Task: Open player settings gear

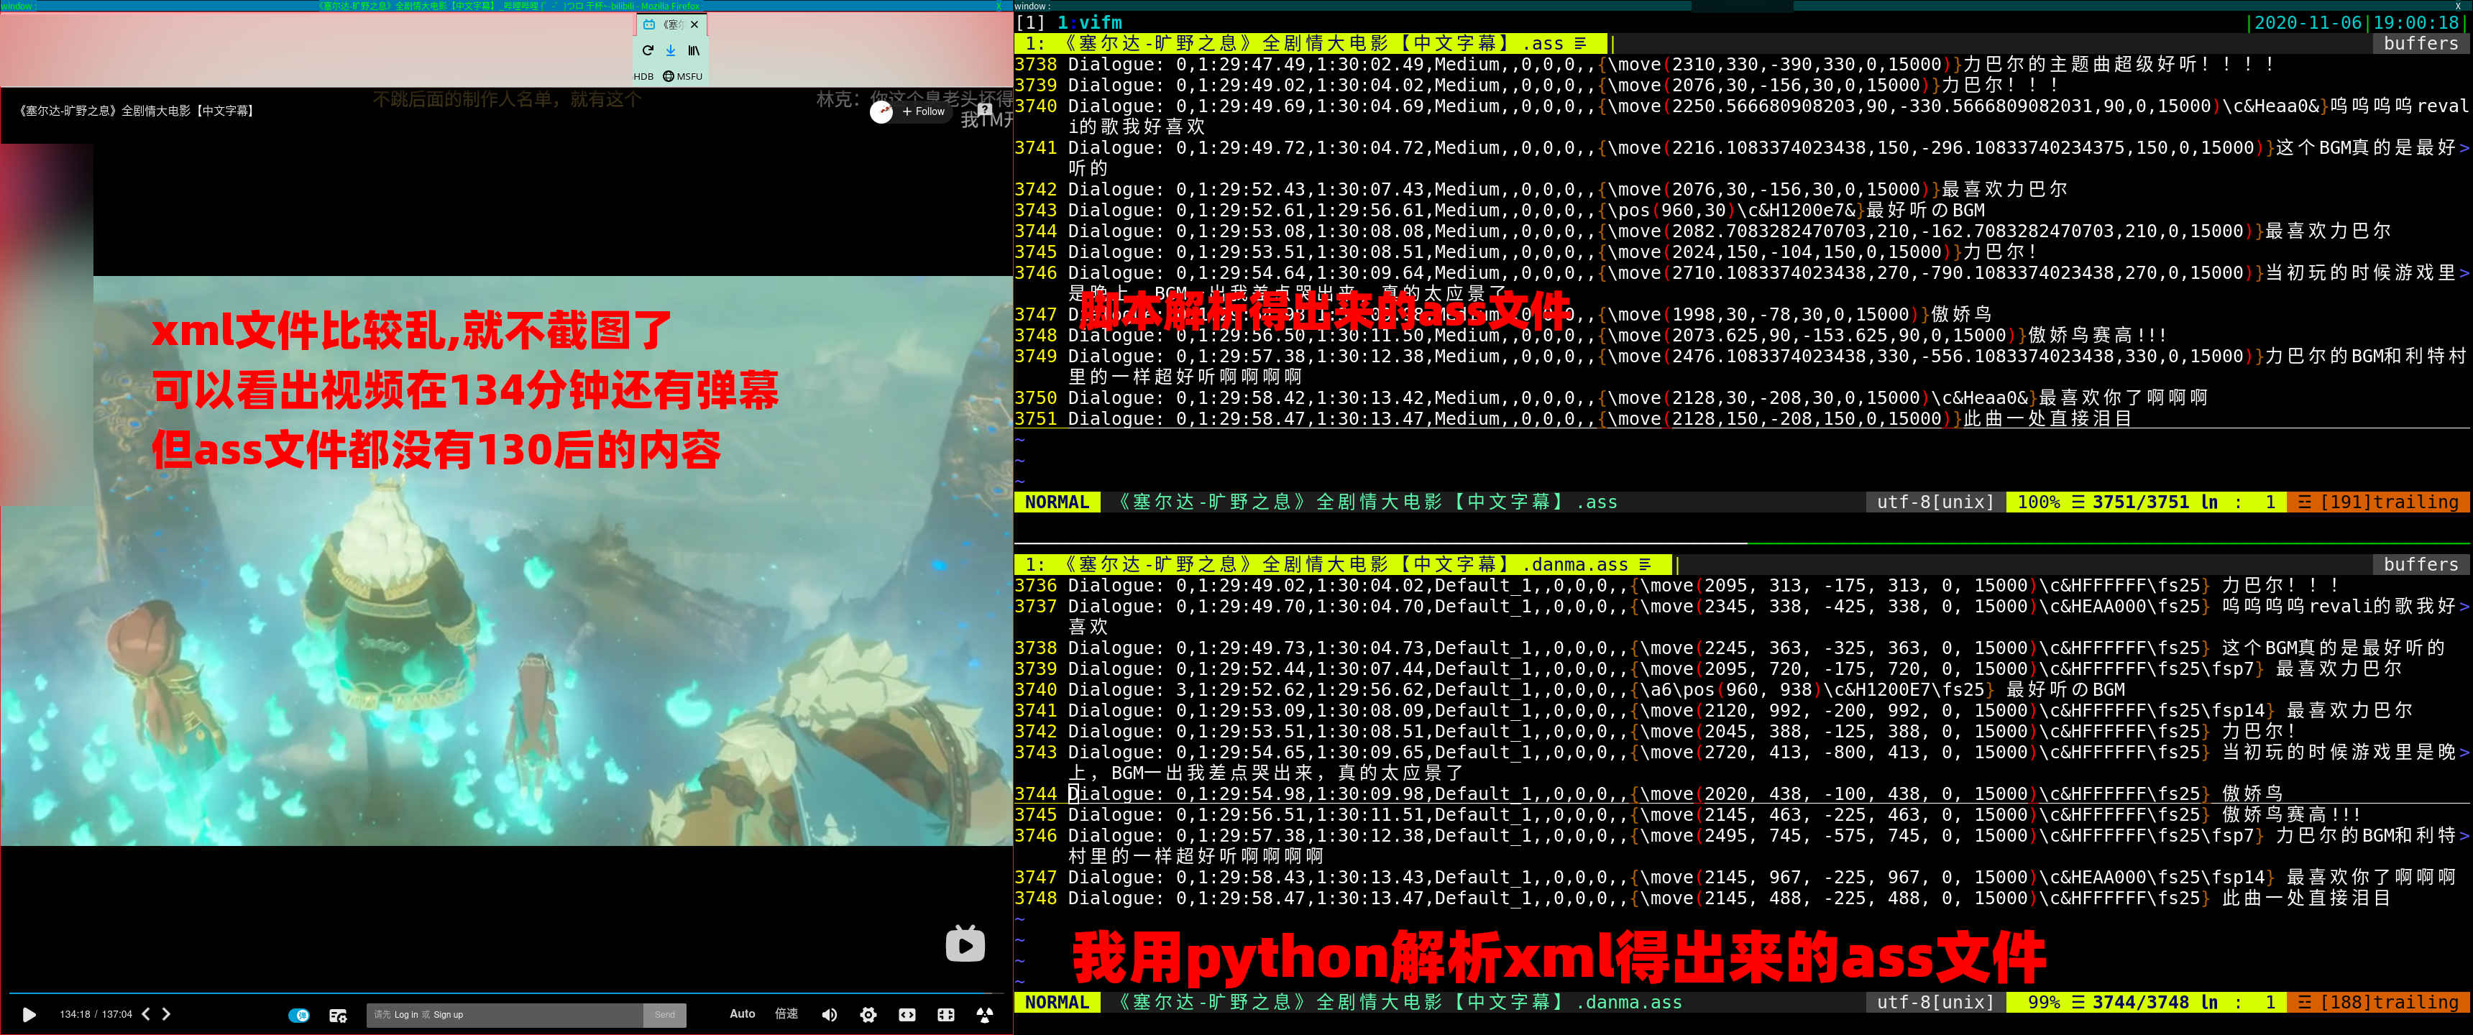Action: coord(869,1015)
